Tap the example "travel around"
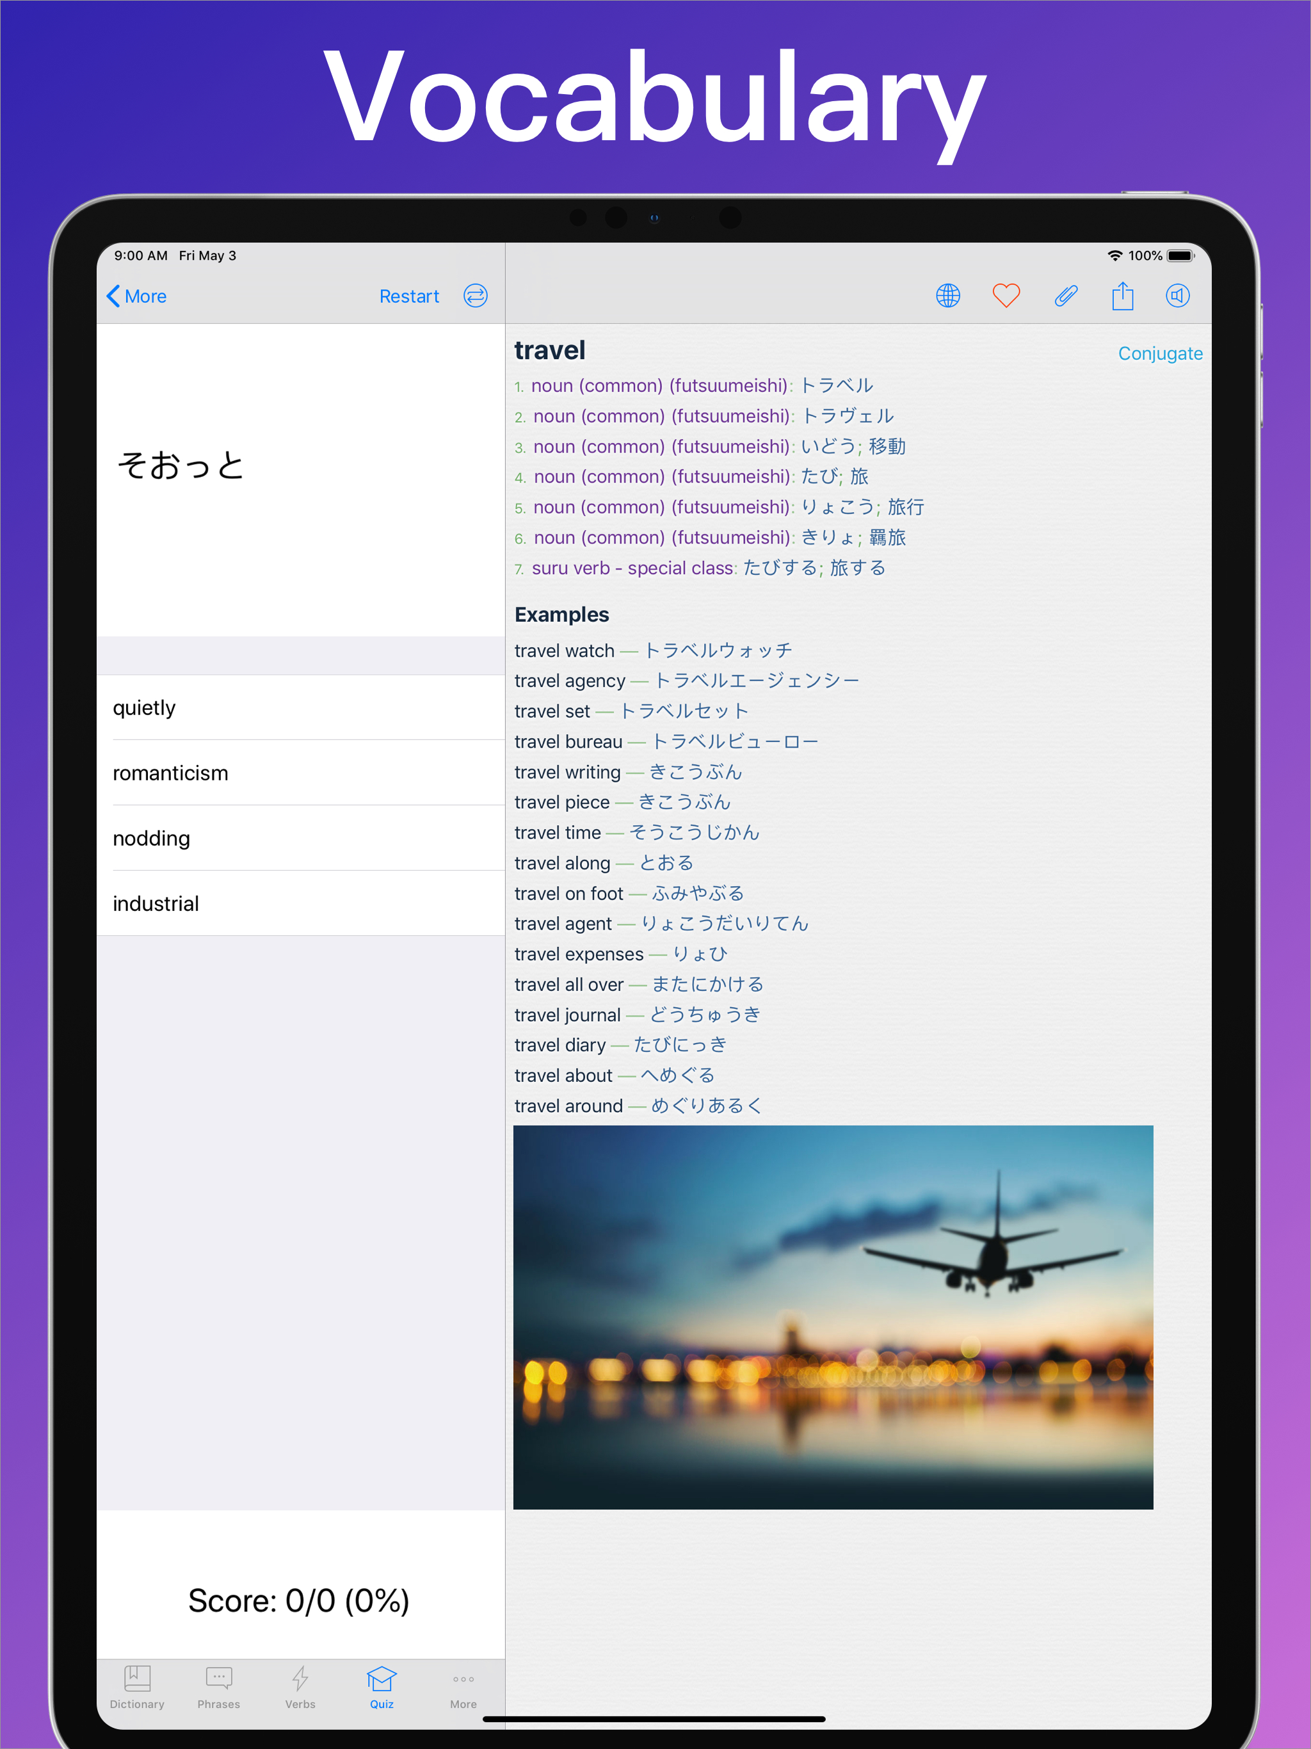1311x1749 pixels. (x=568, y=1106)
